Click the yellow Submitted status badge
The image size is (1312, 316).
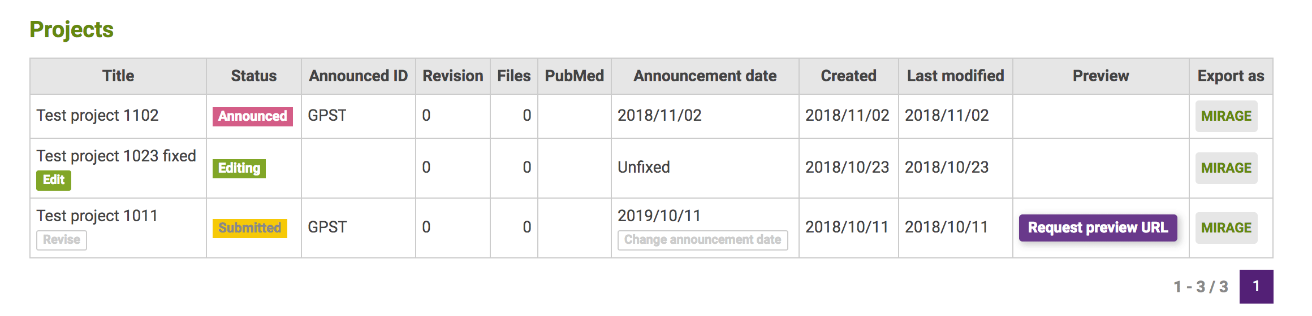[249, 228]
